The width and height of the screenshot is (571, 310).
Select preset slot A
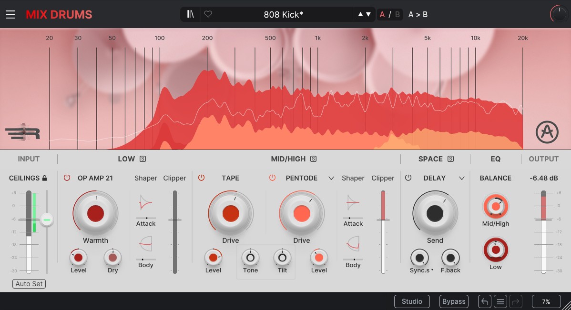pyautogui.click(x=382, y=15)
